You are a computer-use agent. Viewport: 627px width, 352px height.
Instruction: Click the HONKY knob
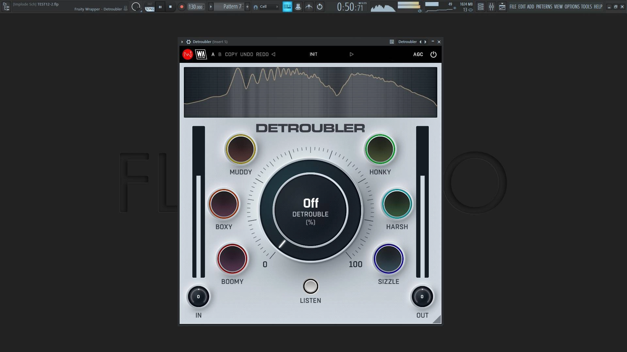[380, 149]
